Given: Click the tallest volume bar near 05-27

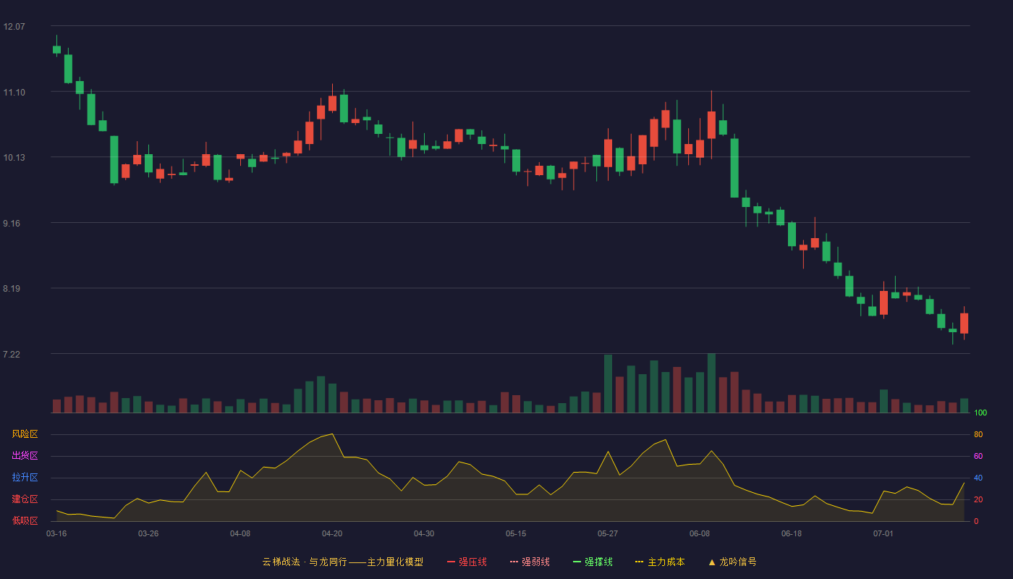Looking at the screenshot, I should pyautogui.click(x=608, y=384).
